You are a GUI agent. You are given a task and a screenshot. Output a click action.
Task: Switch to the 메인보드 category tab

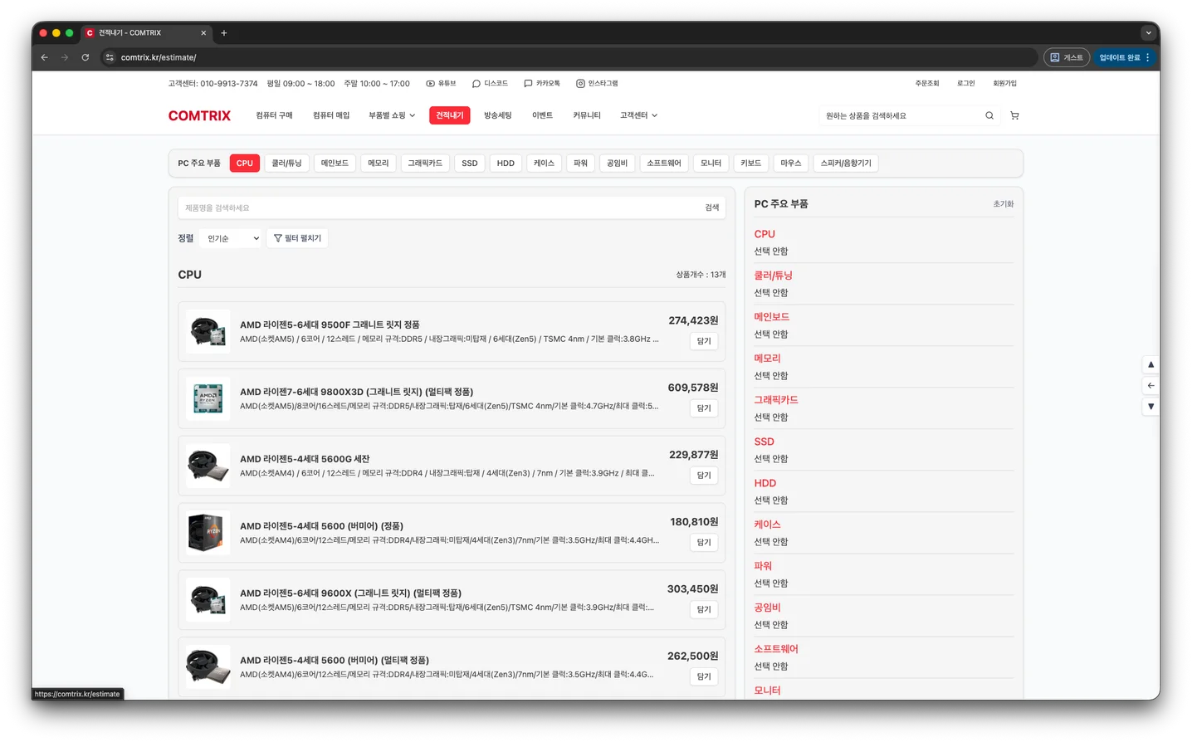click(335, 164)
